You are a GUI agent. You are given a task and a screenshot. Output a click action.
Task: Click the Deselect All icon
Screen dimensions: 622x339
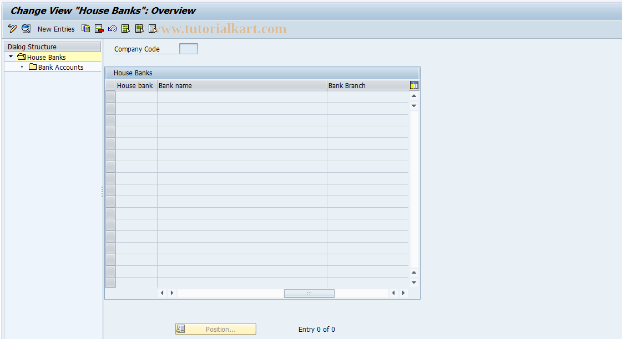pyautogui.click(x=153, y=28)
